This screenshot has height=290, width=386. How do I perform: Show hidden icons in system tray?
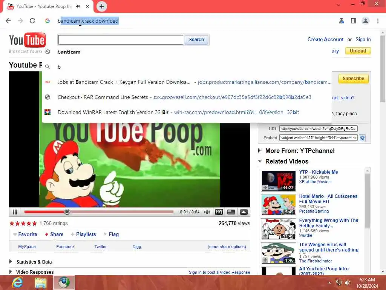pos(329,283)
